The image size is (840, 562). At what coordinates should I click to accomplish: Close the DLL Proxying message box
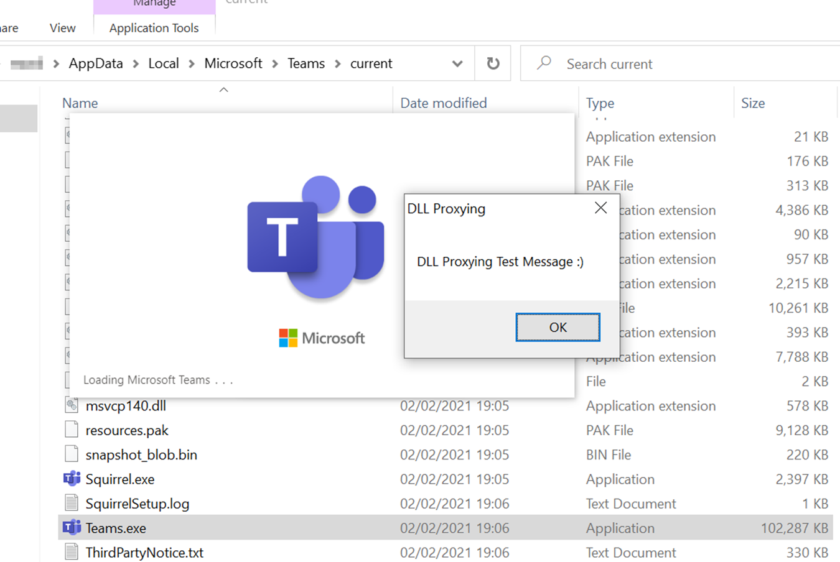[600, 208]
